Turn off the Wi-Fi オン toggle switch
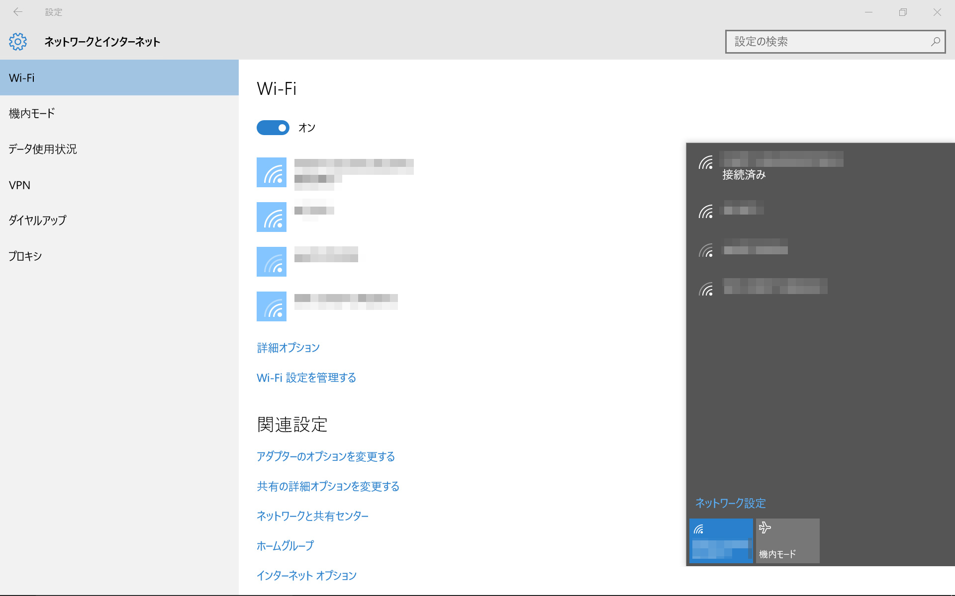The image size is (955, 596). click(x=273, y=128)
